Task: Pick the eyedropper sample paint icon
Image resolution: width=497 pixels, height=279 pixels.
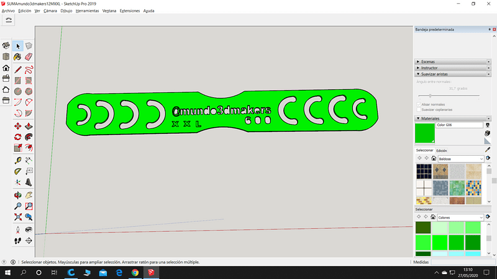Action: (488, 149)
